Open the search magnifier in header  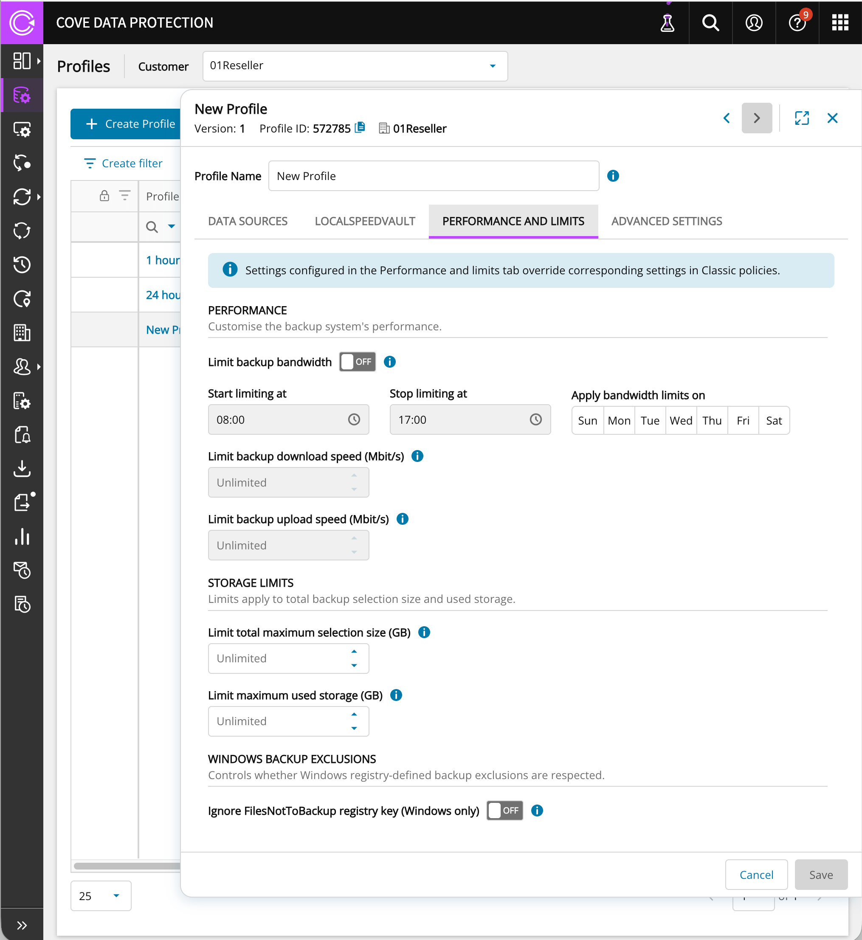(x=710, y=23)
